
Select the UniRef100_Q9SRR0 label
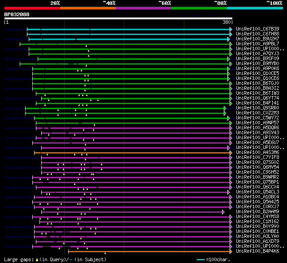(x=257, y=108)
